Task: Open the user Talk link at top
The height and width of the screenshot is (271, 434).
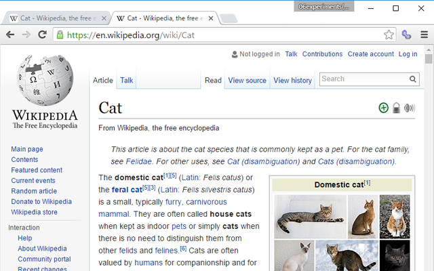Action: (291, 54)
